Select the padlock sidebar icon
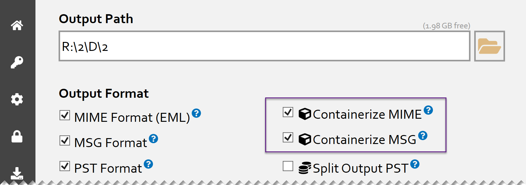Image resolution: width=526 pixels, height=185 pixels. click(x=17, y=136)
